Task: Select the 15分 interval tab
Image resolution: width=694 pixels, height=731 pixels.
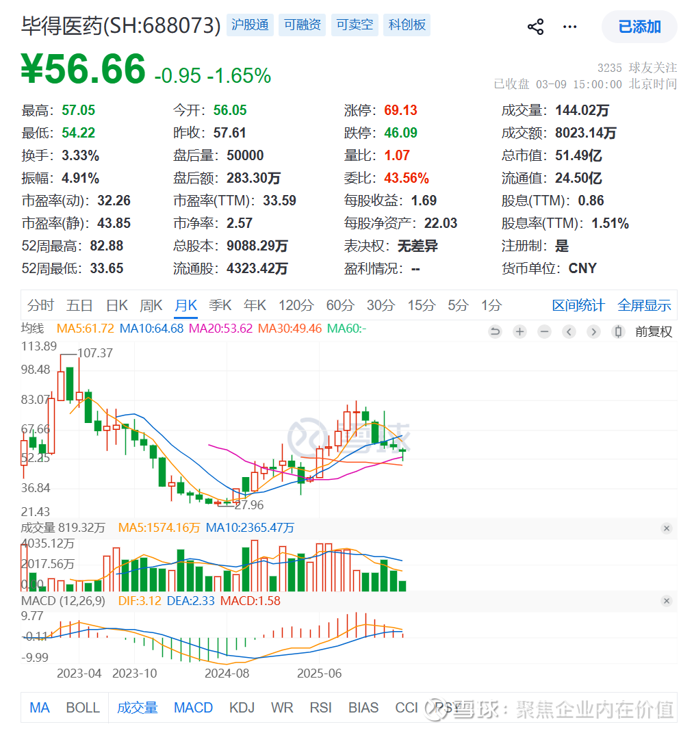Action: [x=422, y=305]
